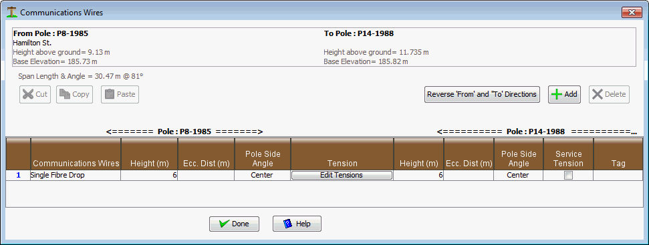The width and height of the screenshot is (649, 245).
Task: Add a new communications wire
Action: [565, 94]
